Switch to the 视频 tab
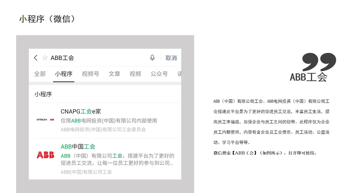 [135, 74]
